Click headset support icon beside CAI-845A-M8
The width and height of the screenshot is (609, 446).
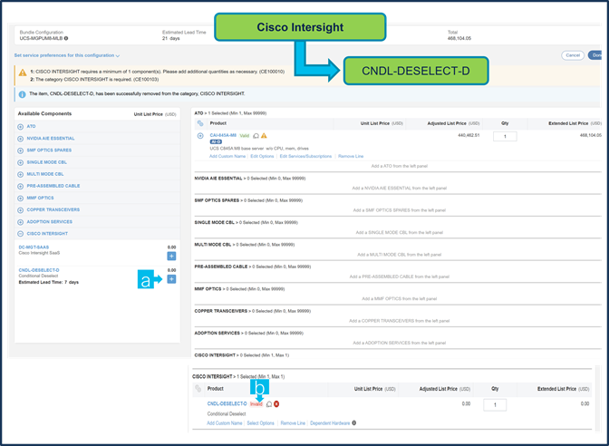point(256,136)
